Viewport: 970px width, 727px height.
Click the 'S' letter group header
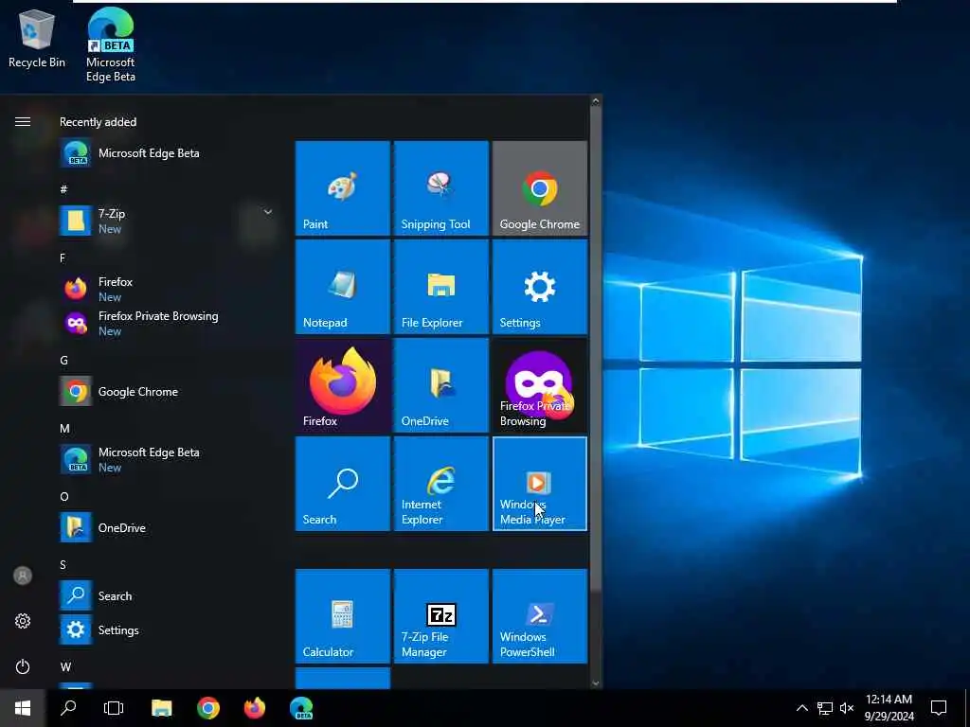pos(63,564)
